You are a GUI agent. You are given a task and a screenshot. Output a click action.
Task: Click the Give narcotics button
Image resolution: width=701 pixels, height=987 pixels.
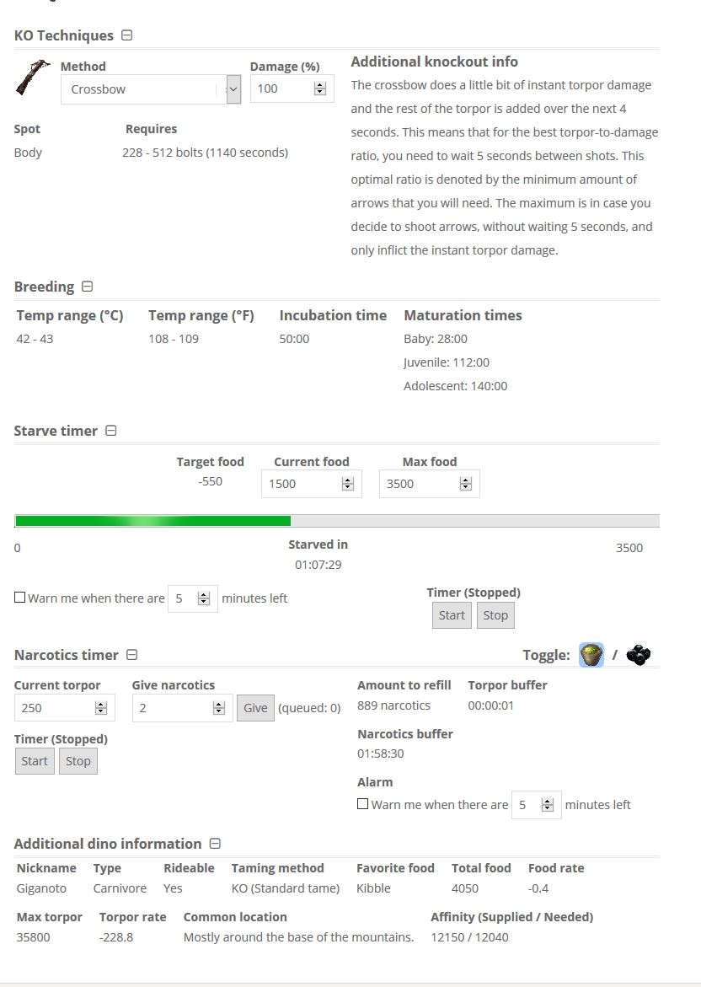[x=255, y=707]
